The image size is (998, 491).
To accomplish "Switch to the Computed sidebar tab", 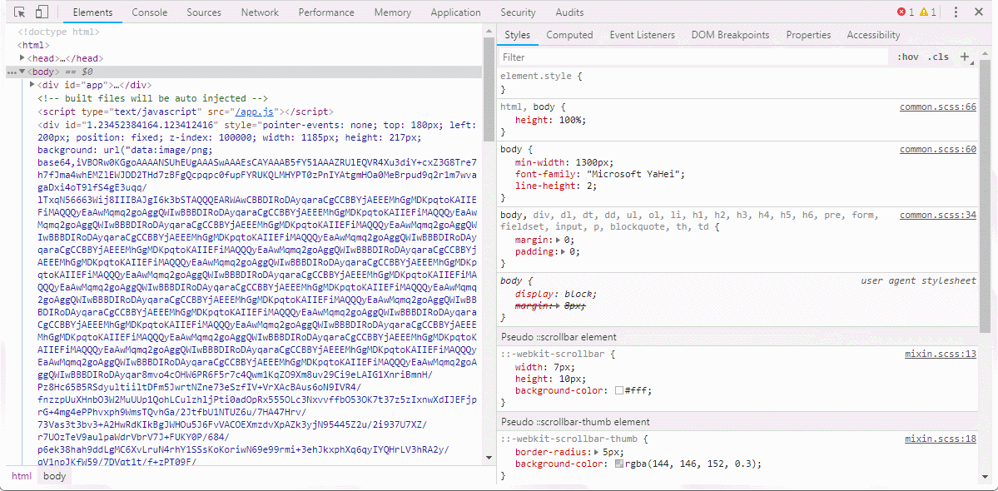I will (569, 35).
